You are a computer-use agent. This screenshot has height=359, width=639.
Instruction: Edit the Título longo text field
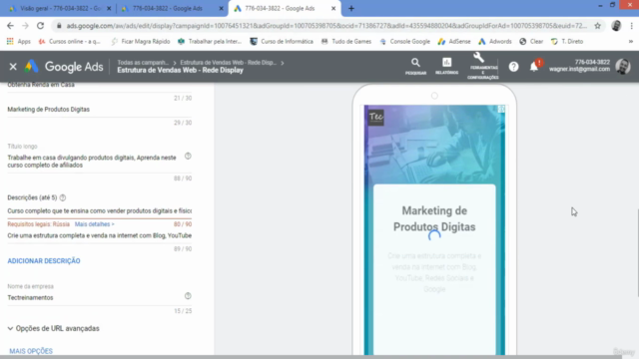pos(92,162)
